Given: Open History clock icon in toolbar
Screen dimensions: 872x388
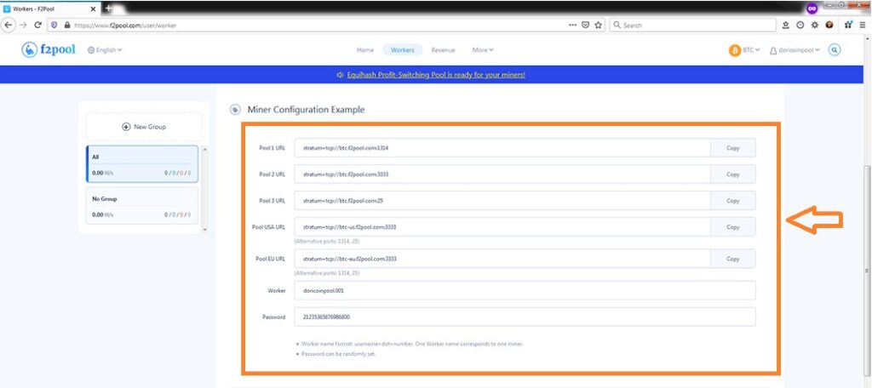Looking at the screenshot, I should [x=800, y=25].
